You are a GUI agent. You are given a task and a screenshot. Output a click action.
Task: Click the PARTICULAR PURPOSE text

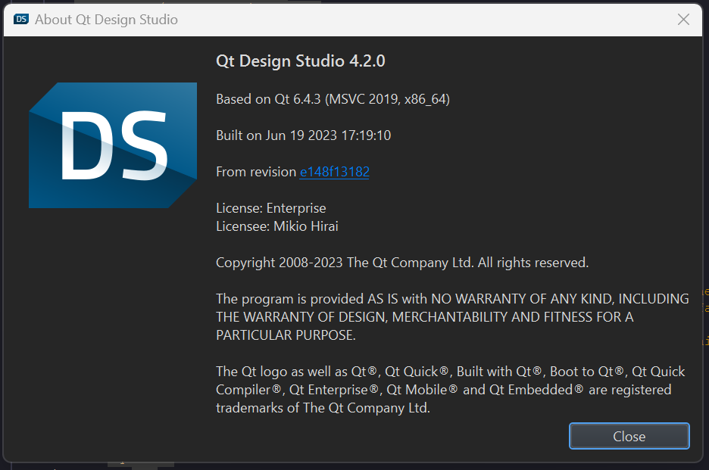click(x=286, y=335)
